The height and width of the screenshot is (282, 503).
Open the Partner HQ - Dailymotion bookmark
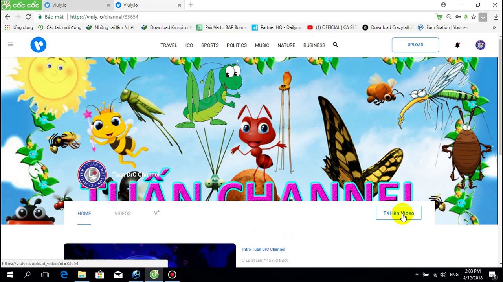click(x=277, y=27)
